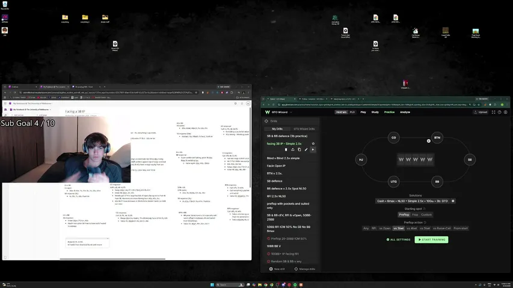Select the BB seat on the poker table
Screen dimensions: 513x288
click(437, 182)
